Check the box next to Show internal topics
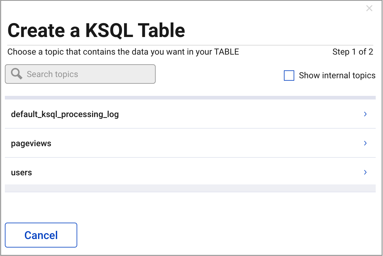 tap(289, 76)
